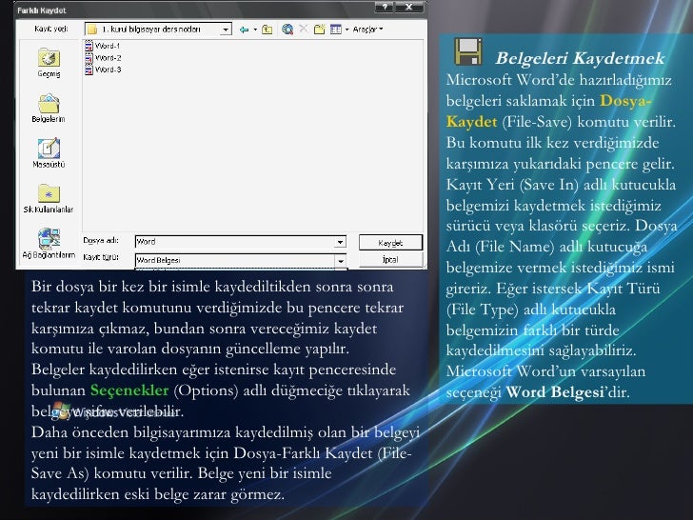Open the Back button's history dropdown arrow
693x520 pixels.
255,30
